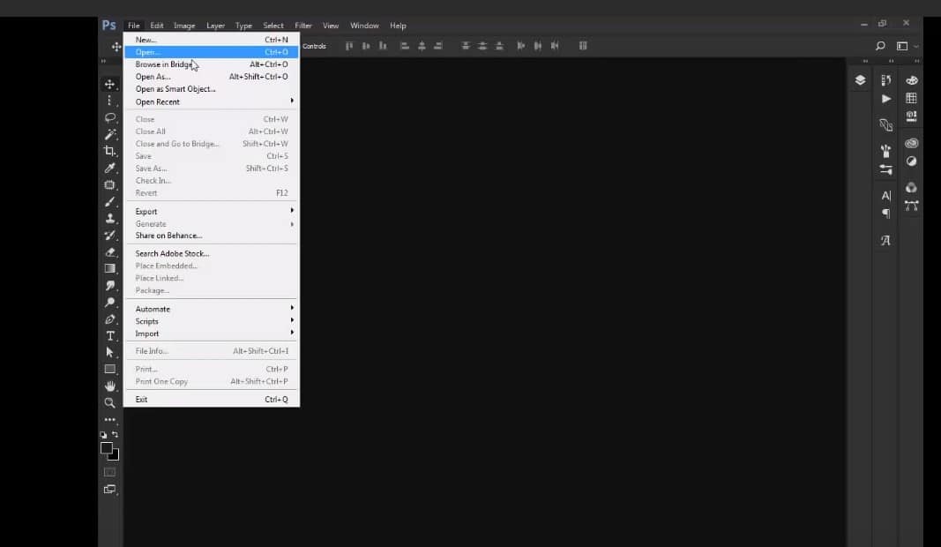Open the View menu
The height and width of the screenshot is (547, 941).
331,26
